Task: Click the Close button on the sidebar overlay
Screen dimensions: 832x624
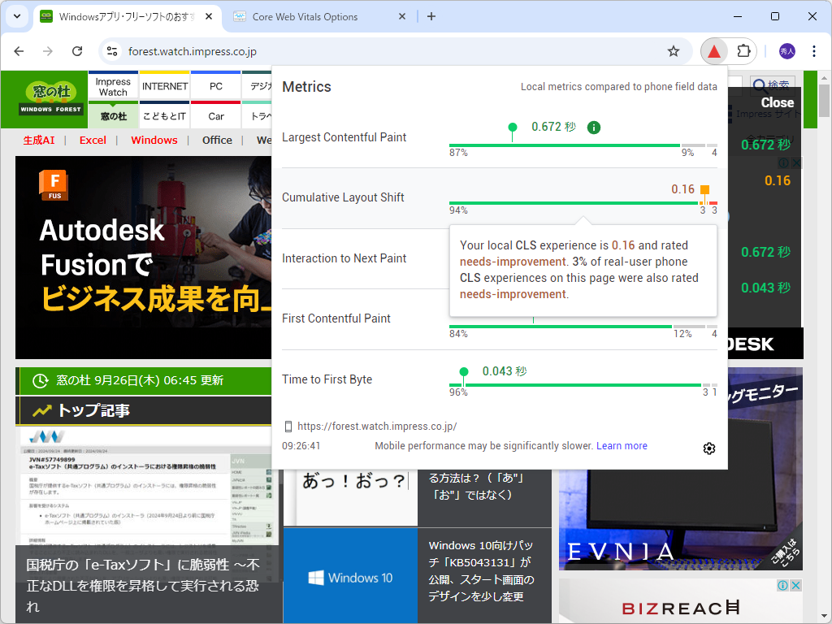Action: (x=777, y=102)
